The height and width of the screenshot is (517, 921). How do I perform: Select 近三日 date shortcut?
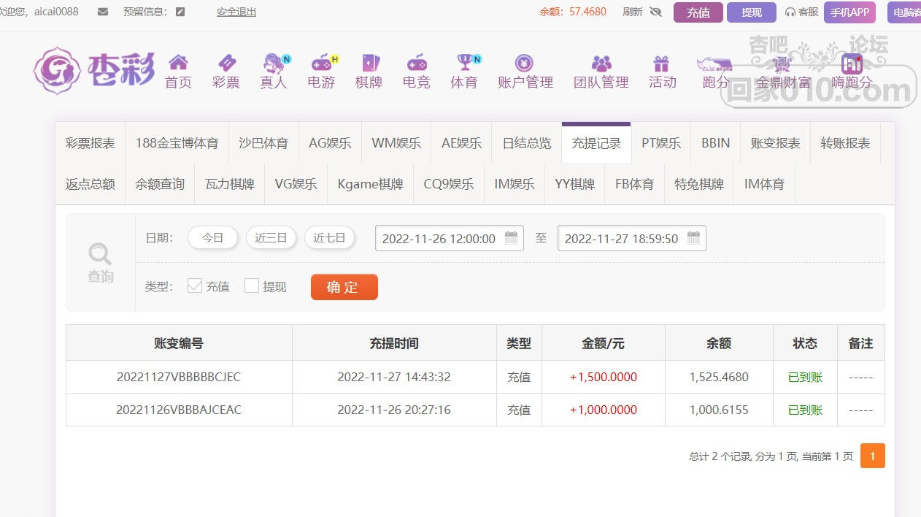point(271,238)
